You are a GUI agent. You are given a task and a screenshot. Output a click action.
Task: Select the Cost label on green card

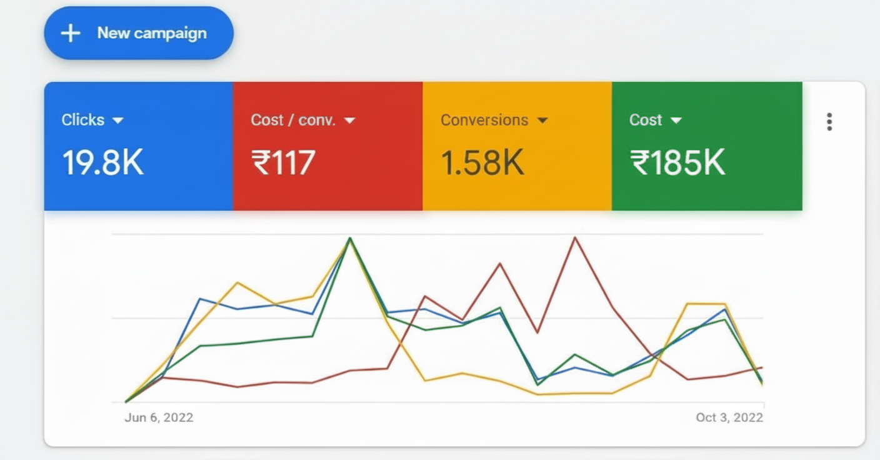click(646, 120)
